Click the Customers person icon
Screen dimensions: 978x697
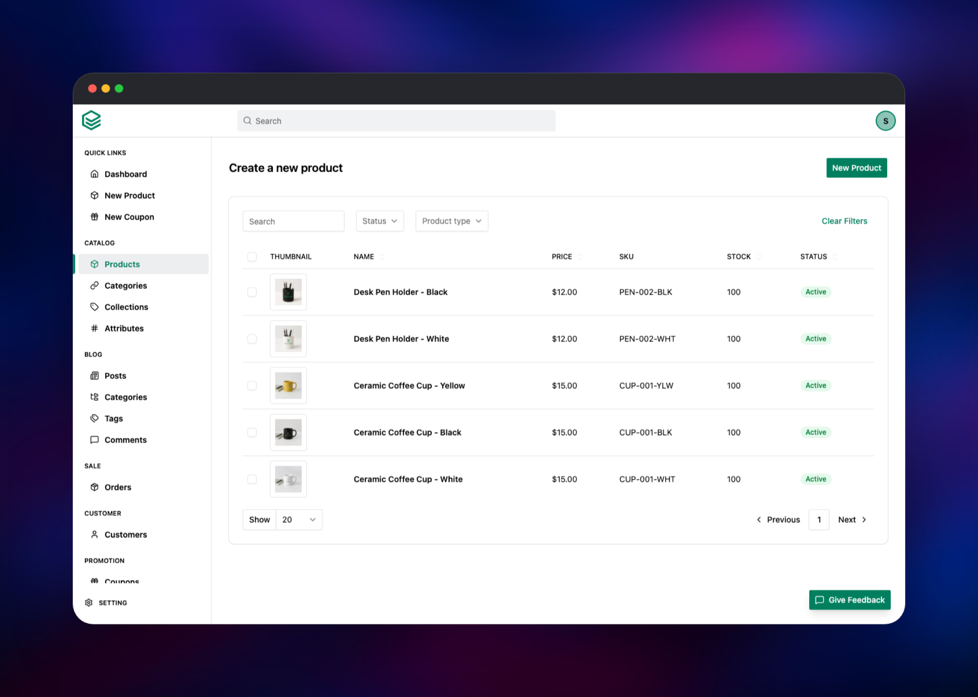pos(94,534)
